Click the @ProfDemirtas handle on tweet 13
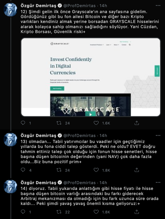 80,136
